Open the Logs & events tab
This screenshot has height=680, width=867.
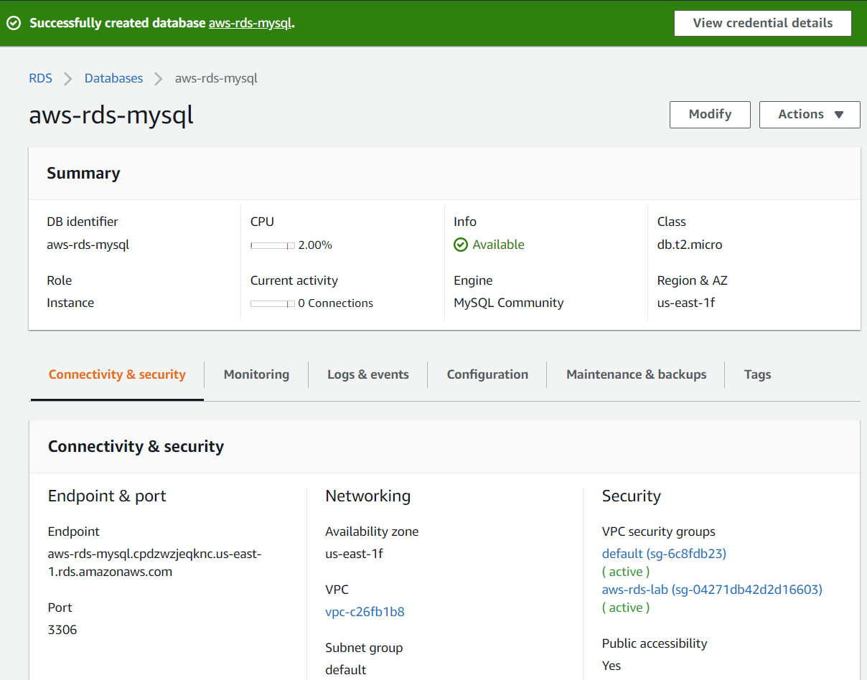pyautogui.click(x=368, y=374)
